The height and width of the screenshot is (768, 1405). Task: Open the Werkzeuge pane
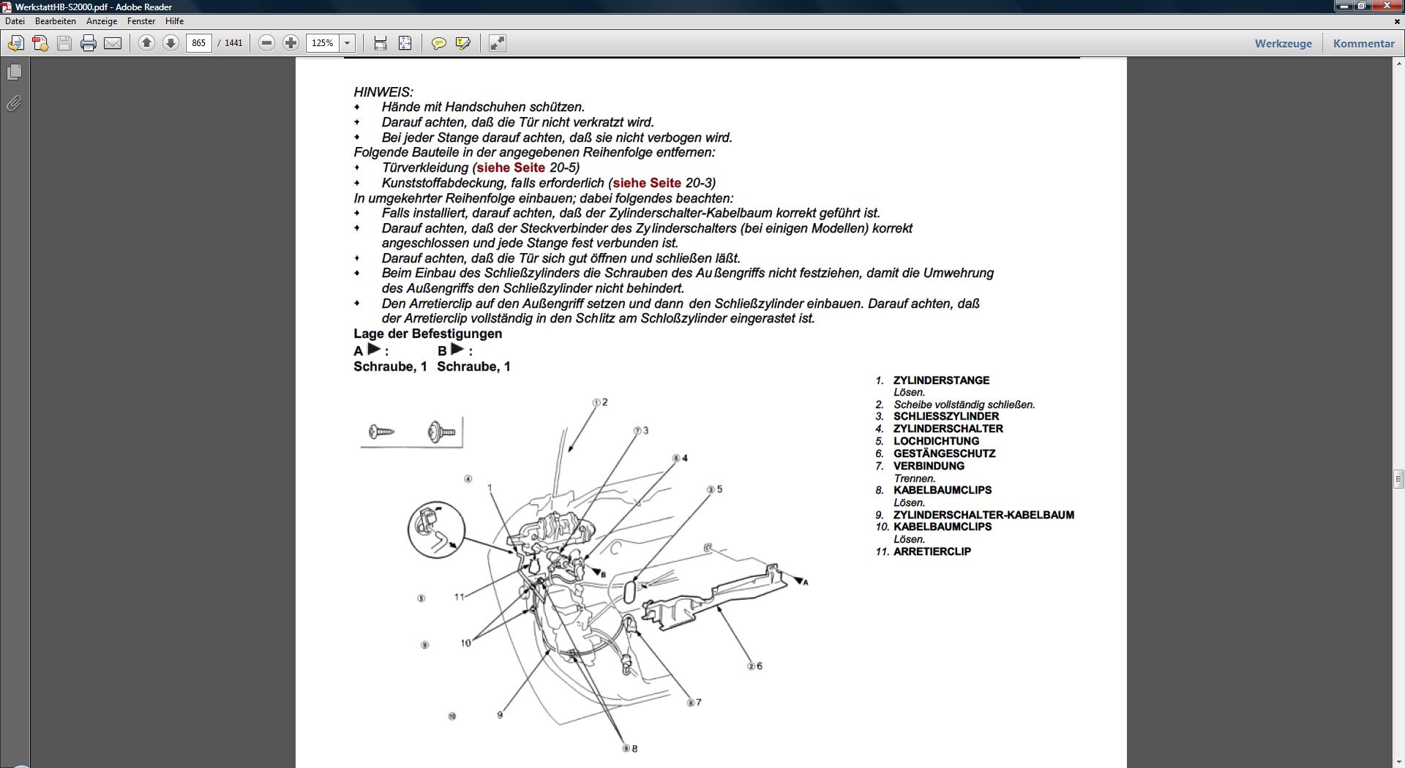tap(1283, 43)
